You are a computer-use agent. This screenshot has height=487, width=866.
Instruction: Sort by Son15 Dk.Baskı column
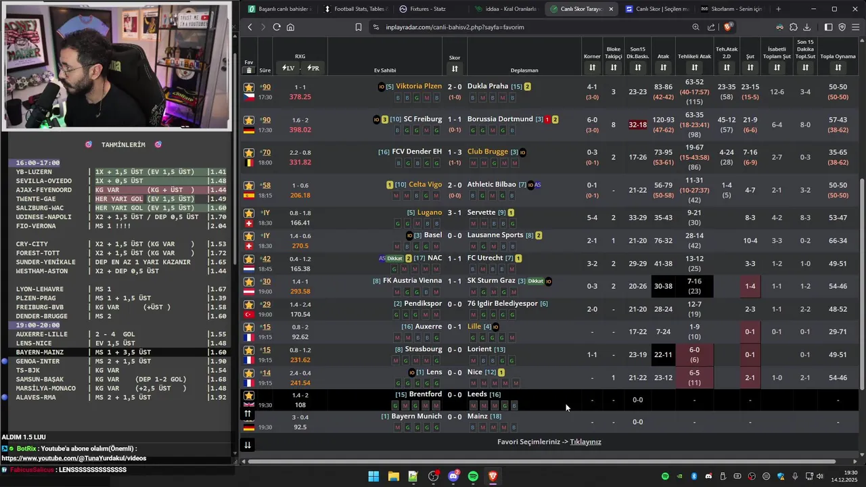[x=638, y=68]
